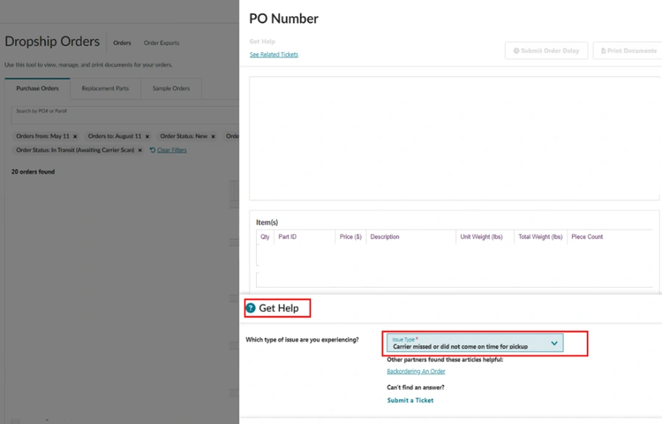Switch to the Replacement Parts tab
The width and height of the screenshot is (662, 424).
[105, 88]
